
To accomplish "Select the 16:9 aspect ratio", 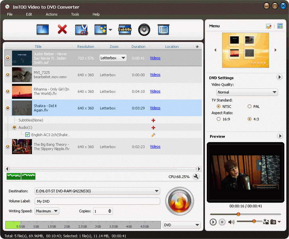I will coord(218,119).
